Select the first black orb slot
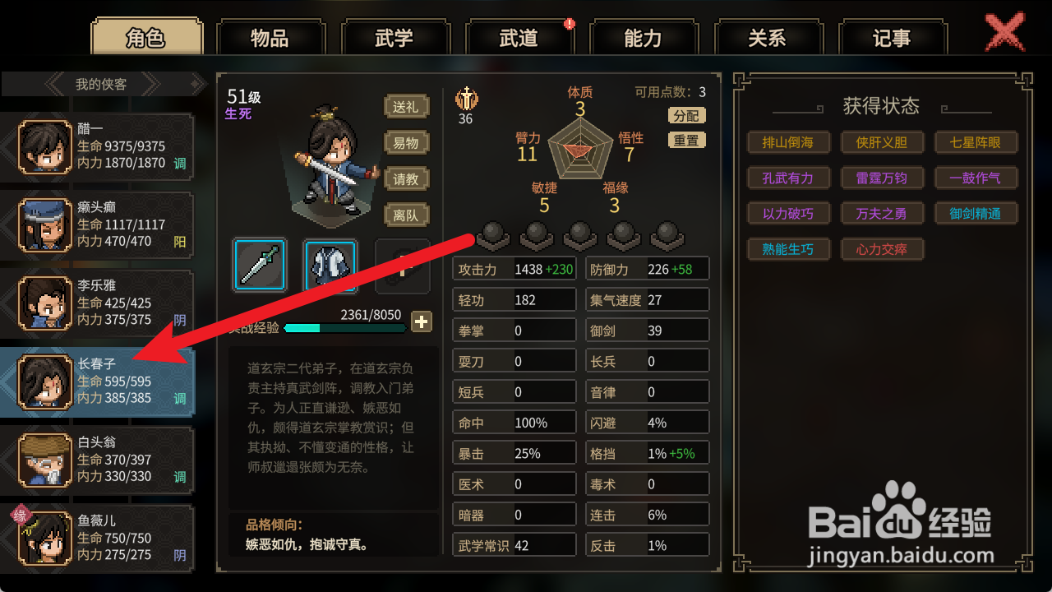 pyautogui.click(x=492, y=235)
